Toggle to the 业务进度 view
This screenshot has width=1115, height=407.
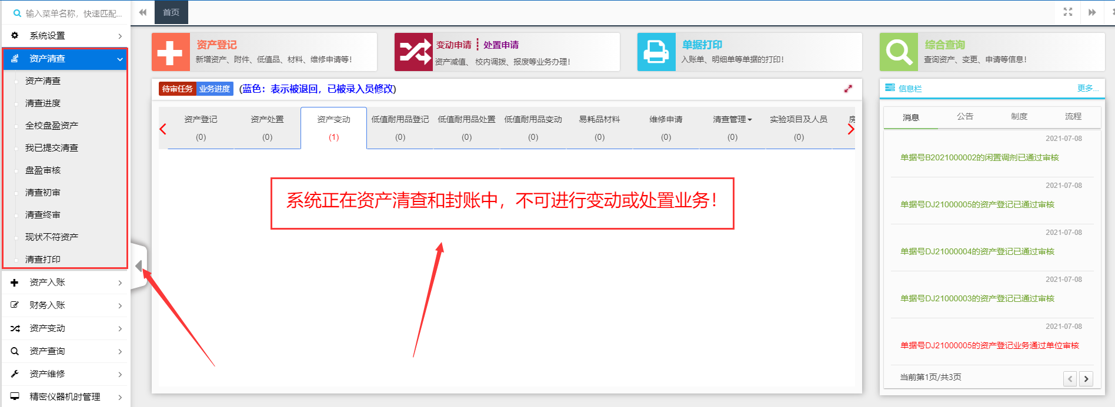tap(215, 89)
